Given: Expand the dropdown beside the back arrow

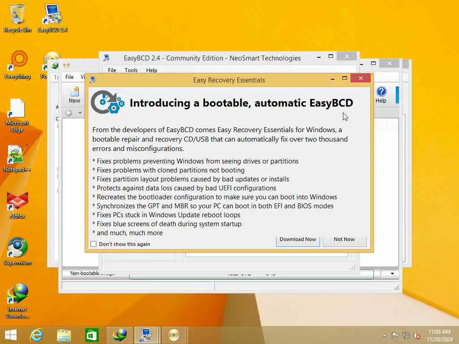Looking at the screenshot, I should [x=80, y=112].
